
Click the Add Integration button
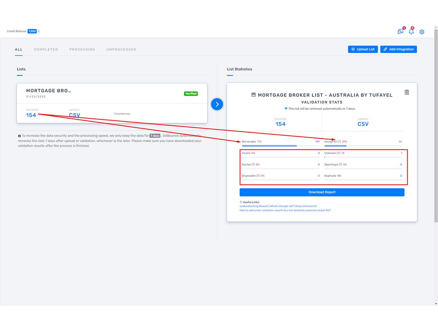pyautogui.click(x=398, y=49)
